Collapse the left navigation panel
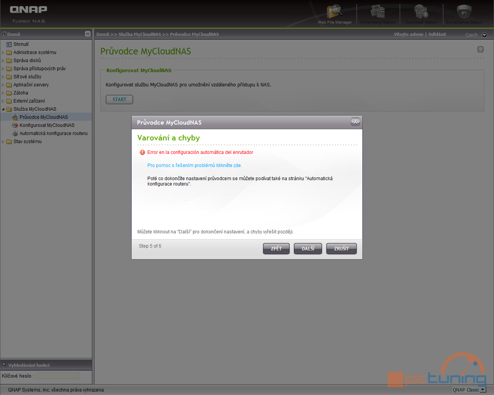The height and width of the screenshot is (395, 494). (88, 34)
